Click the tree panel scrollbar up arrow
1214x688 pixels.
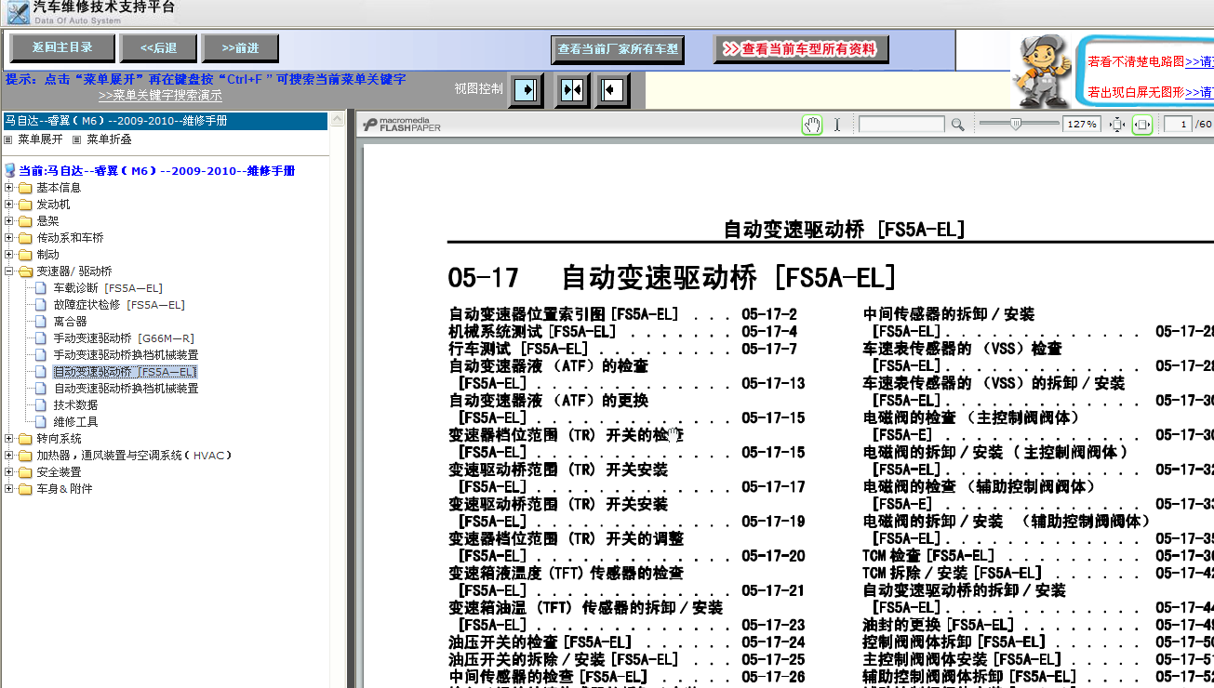(x=338, y=121)
